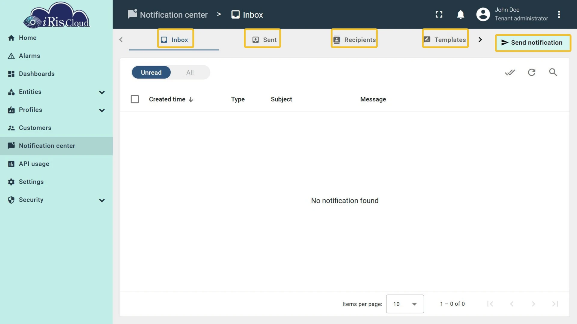This screenshot has width=577, height=324.
Task: Expand the Security menu chevron
Action: (102, 200)
